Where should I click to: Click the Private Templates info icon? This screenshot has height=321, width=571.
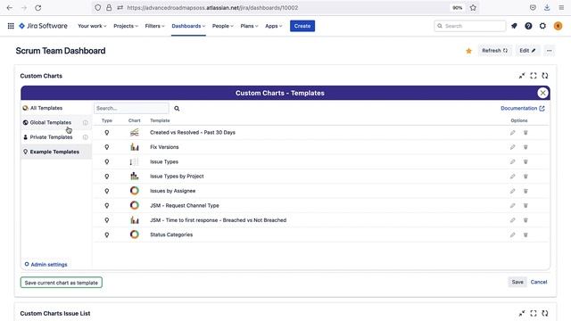click(x=86, y=137)
